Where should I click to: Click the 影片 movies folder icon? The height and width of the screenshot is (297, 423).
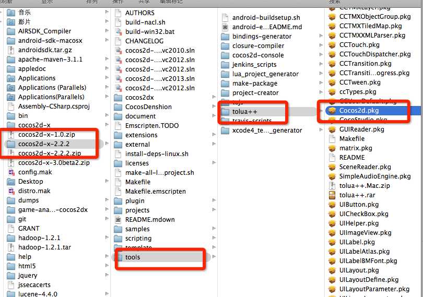11,22
